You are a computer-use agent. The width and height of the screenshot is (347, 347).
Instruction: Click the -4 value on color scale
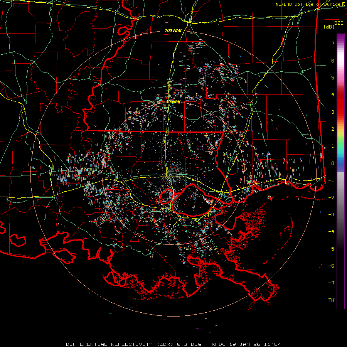(331, 232)
